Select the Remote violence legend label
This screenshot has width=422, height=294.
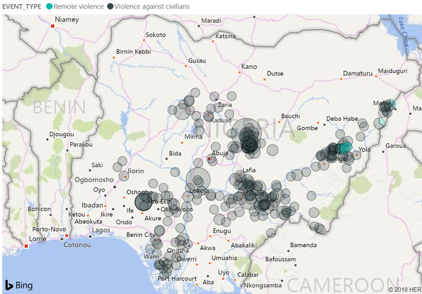pos(79,6)
